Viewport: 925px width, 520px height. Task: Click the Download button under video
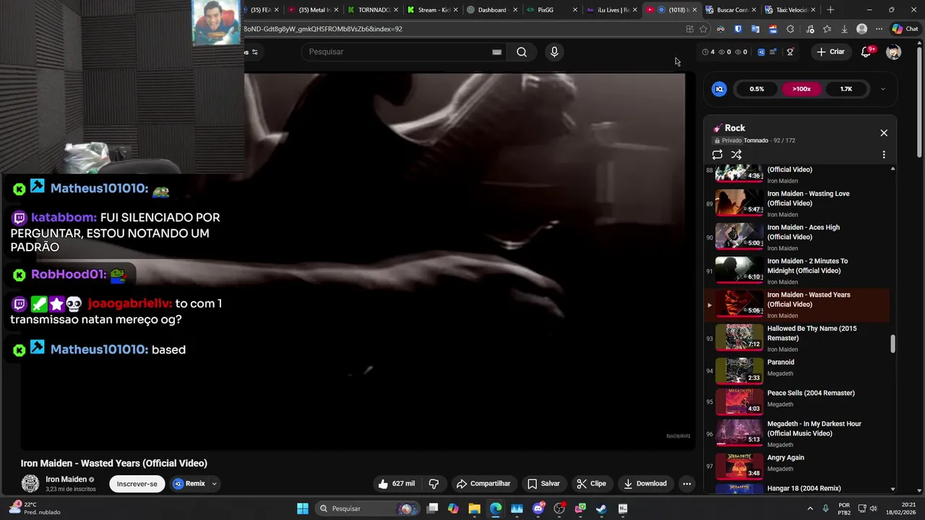coord(645,484)
